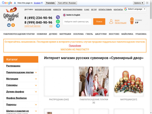Select НОВИНКИ in category bar
The image size is (152, 114).
tap(42, 34)
